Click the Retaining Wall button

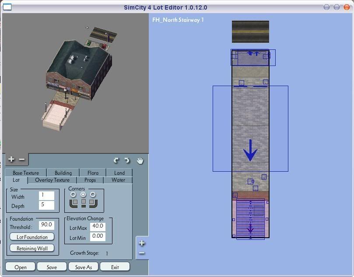(x=32, y=248)
